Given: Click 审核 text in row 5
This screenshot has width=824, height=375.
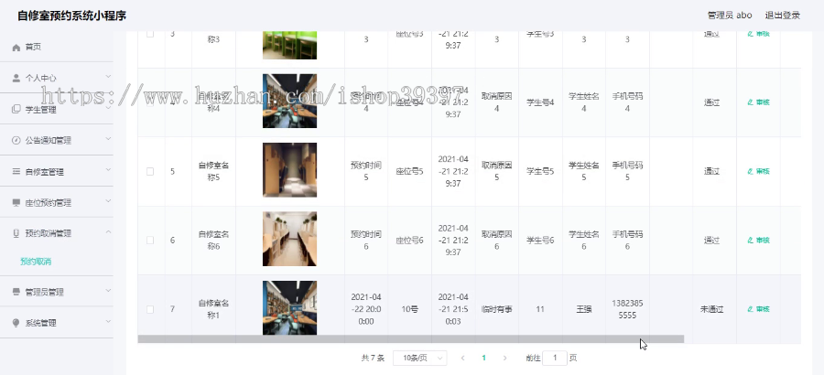Looking at the screenshot, I should (x=763, y=171).
